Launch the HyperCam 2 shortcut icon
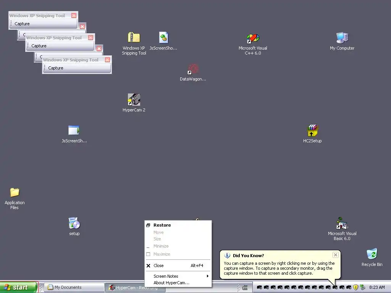The image size is (391, 293). 134,100
